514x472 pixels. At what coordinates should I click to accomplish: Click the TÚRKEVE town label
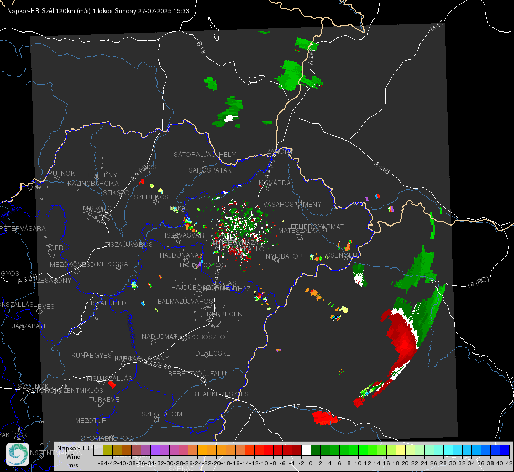[104, 399]
